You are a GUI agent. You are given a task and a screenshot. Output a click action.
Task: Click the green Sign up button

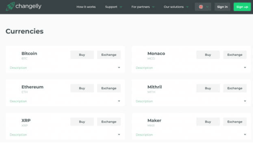[x=242, y=7]
